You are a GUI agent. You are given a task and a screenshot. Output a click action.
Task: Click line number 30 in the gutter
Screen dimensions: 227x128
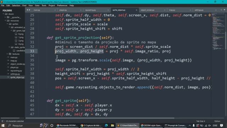(32, 38)
